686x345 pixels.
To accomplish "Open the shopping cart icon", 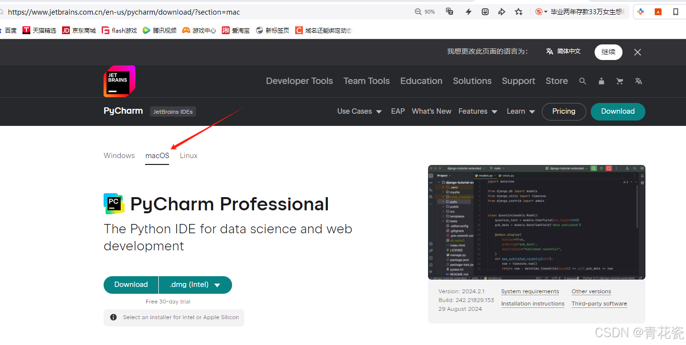I will pyautogui.click(x=620, y=81).
